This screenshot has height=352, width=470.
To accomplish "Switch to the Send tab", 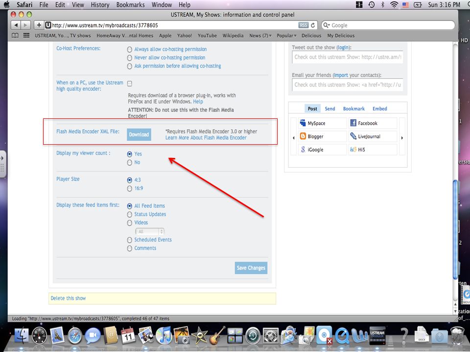I will (x=329, y=109).
